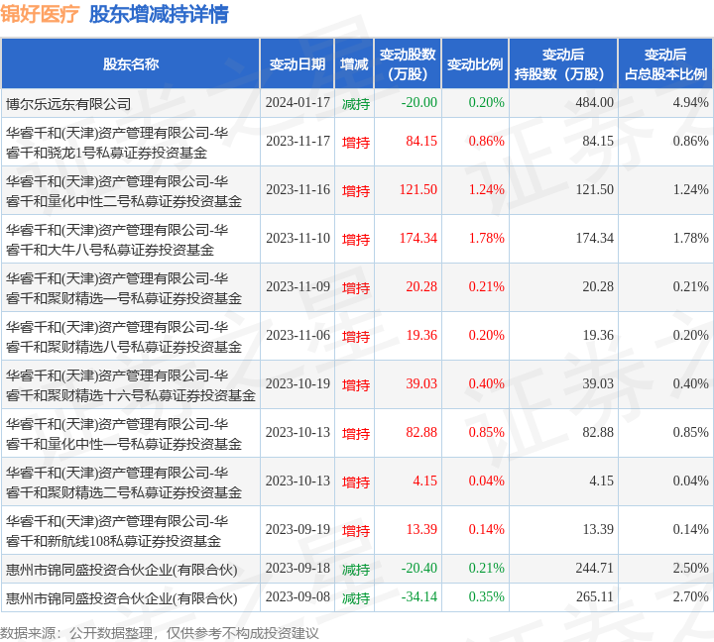The width and height of the screenshot is (714, 642).
Task: Click 减持 in the 2023-09-08 row
Action: coord(356,599)
